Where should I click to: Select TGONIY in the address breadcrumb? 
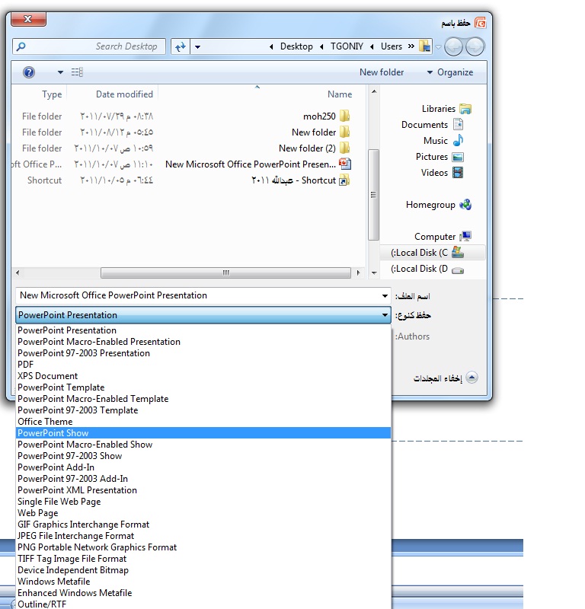coord(347,46)
